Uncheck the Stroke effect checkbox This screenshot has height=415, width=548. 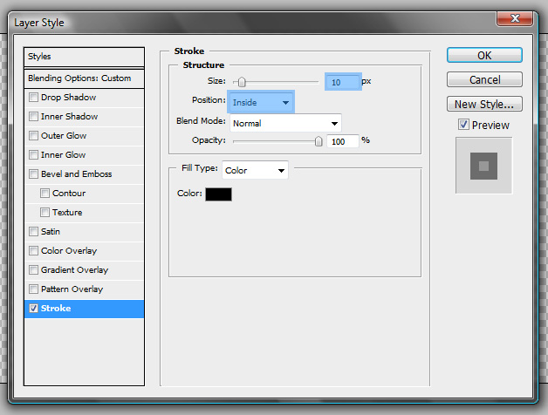point(33,308)
